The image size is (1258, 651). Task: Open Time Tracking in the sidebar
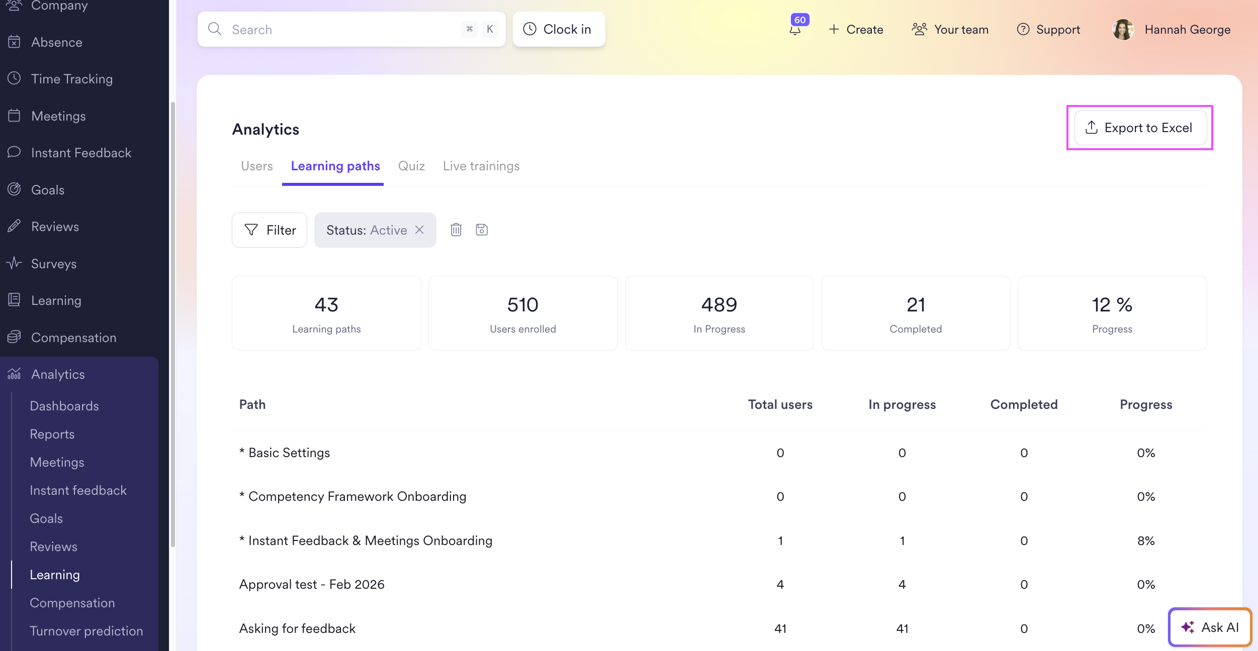71,79
